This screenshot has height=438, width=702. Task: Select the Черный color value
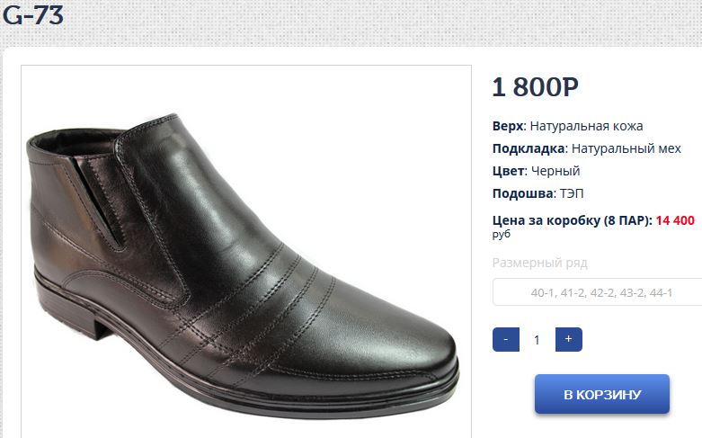pos(555,171)
